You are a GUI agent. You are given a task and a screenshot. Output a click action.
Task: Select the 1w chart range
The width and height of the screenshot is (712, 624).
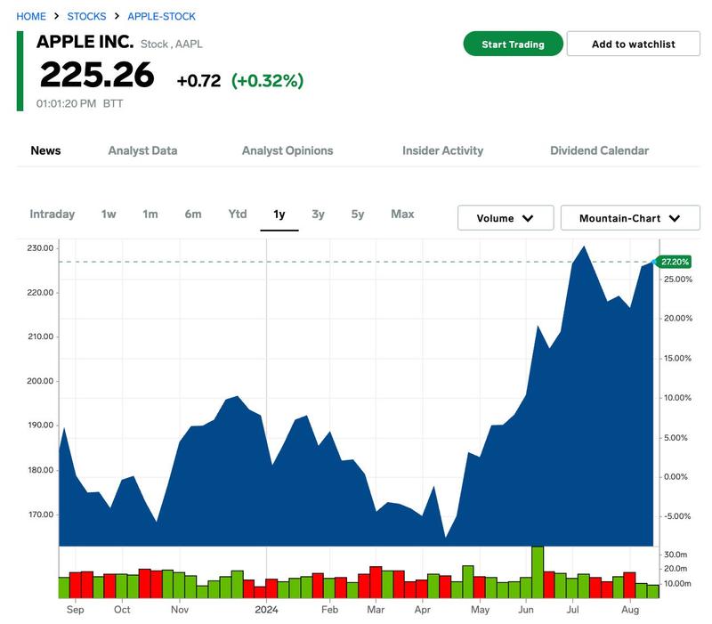pos(109,214)
